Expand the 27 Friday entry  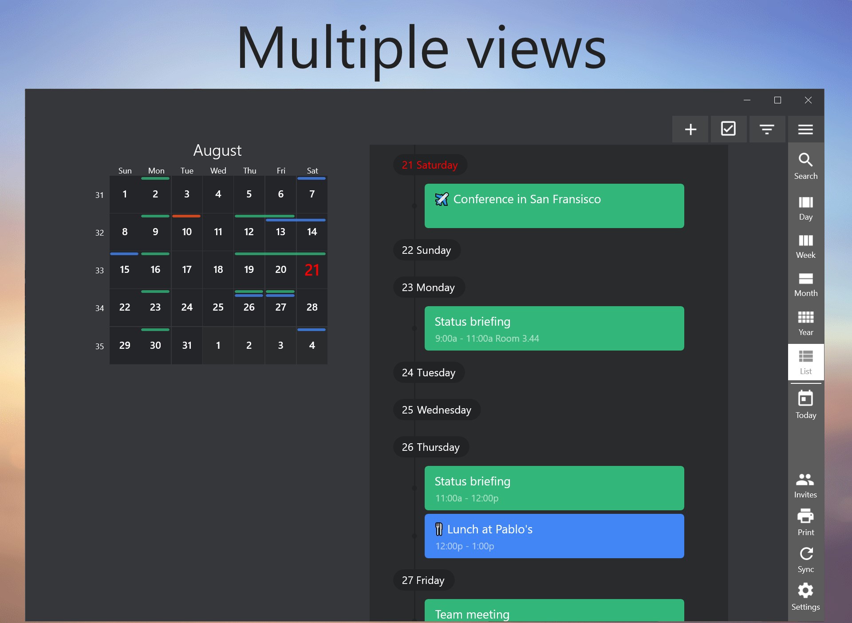coord(422,580)
